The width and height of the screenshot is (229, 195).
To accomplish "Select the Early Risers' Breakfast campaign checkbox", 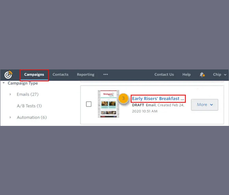I will coord(89,104).
